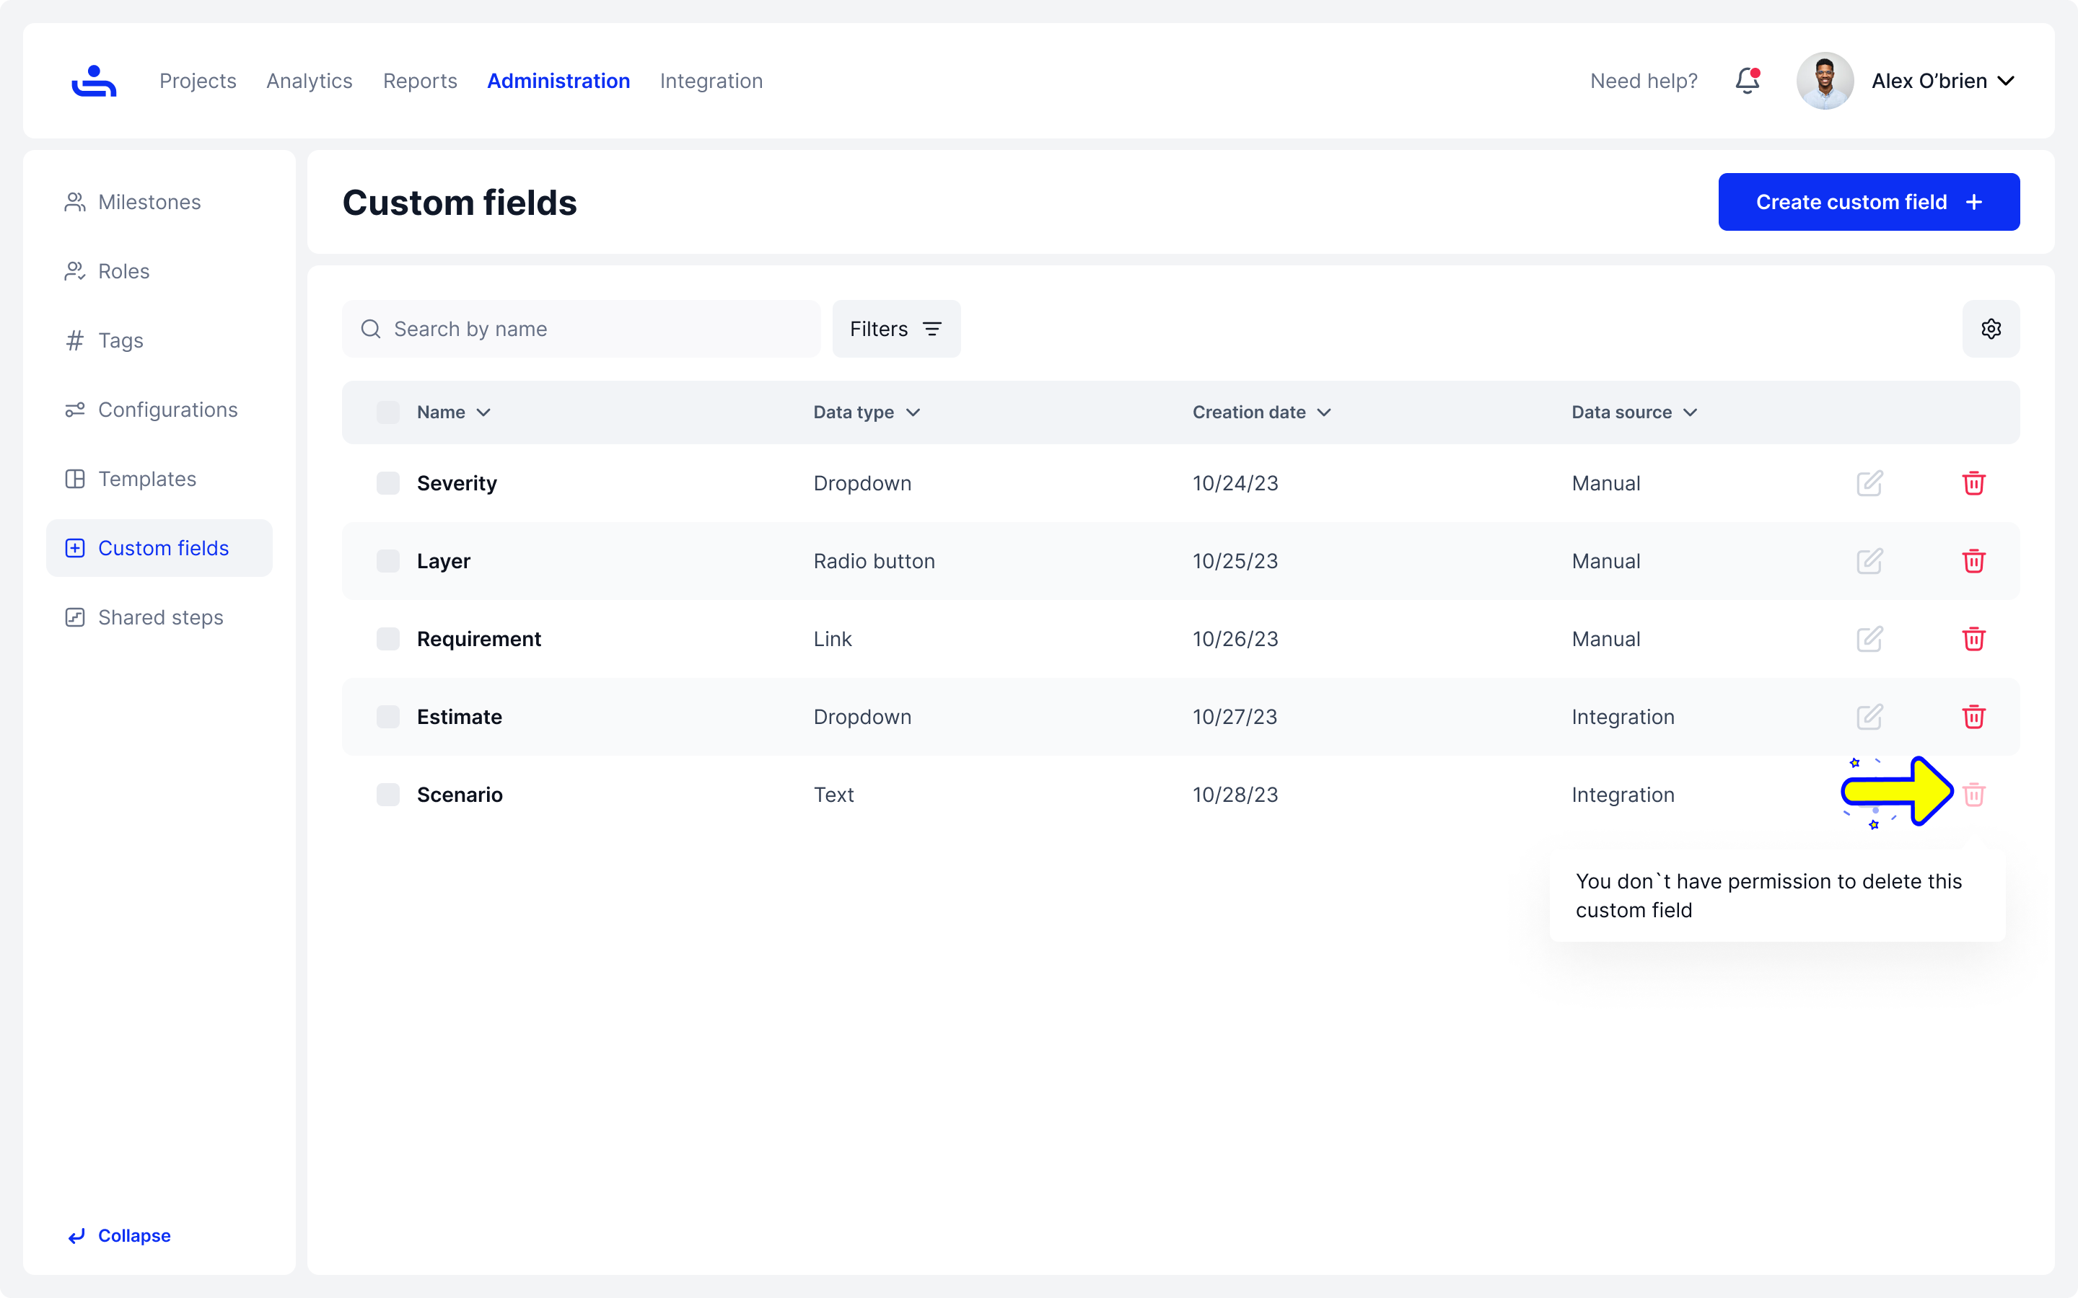Delete the Severity custom field
Screen dimensions: 2078x1298
click(x=1973, y=483)
